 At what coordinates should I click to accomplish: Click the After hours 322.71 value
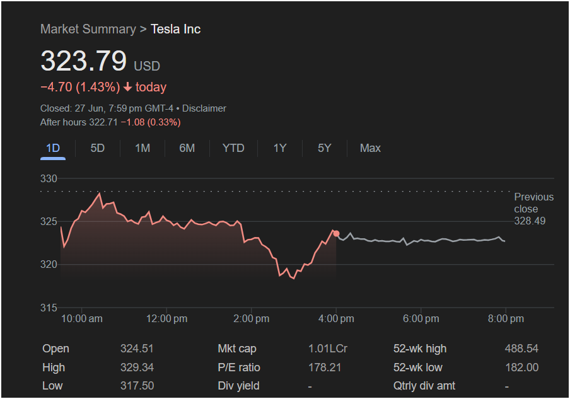coord(79,122)
